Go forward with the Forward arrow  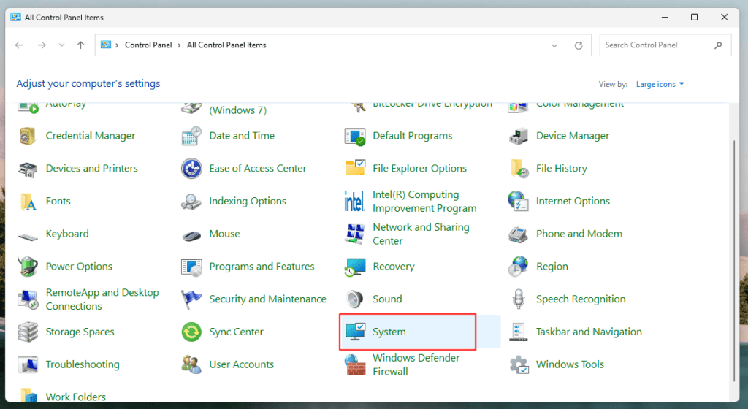click(42, 45)
